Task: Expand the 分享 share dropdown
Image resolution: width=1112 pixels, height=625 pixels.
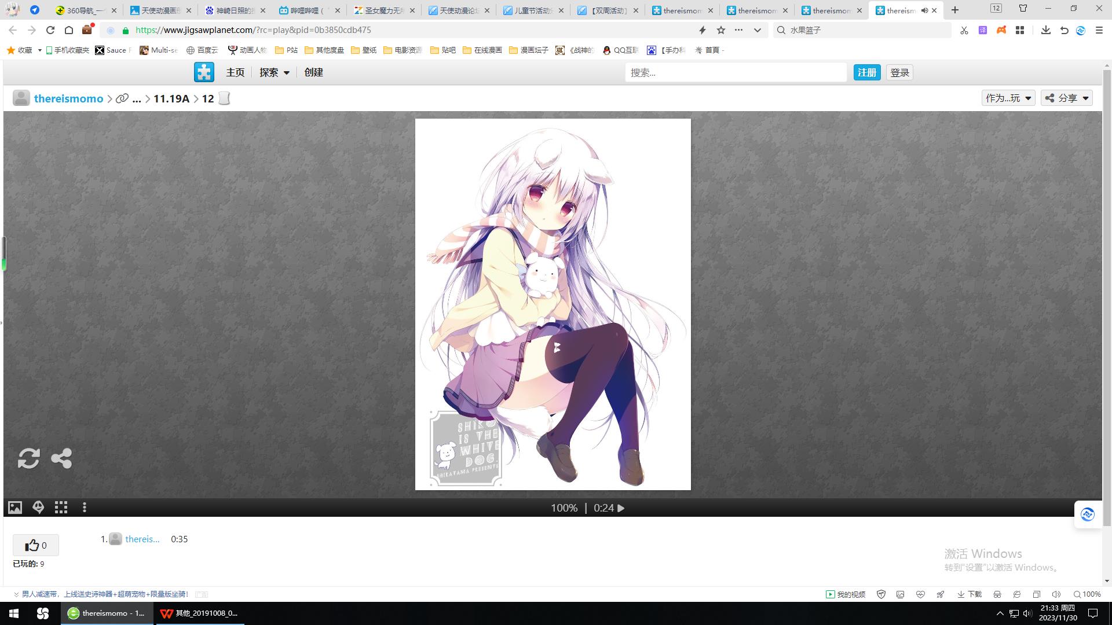Action: (x=1067, y=98)
